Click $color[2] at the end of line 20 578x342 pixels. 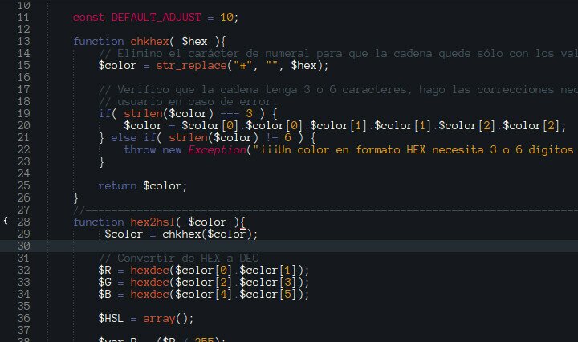[x=531, y=126]
